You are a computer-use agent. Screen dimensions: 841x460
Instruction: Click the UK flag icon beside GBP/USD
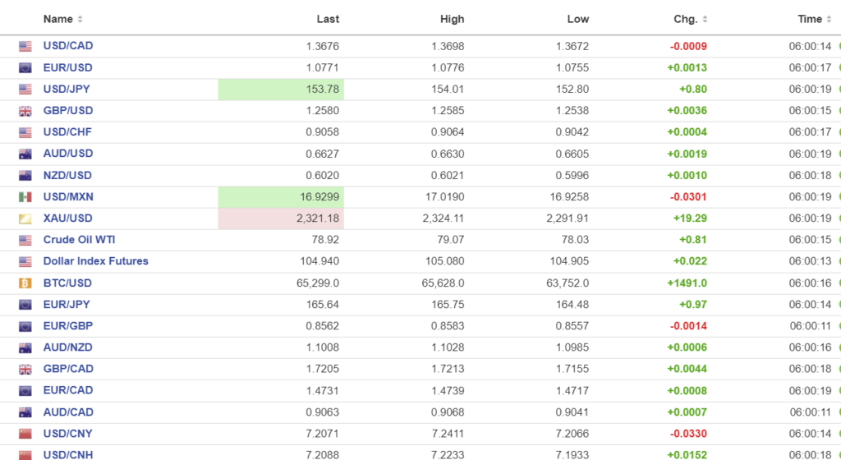point(25,111)
